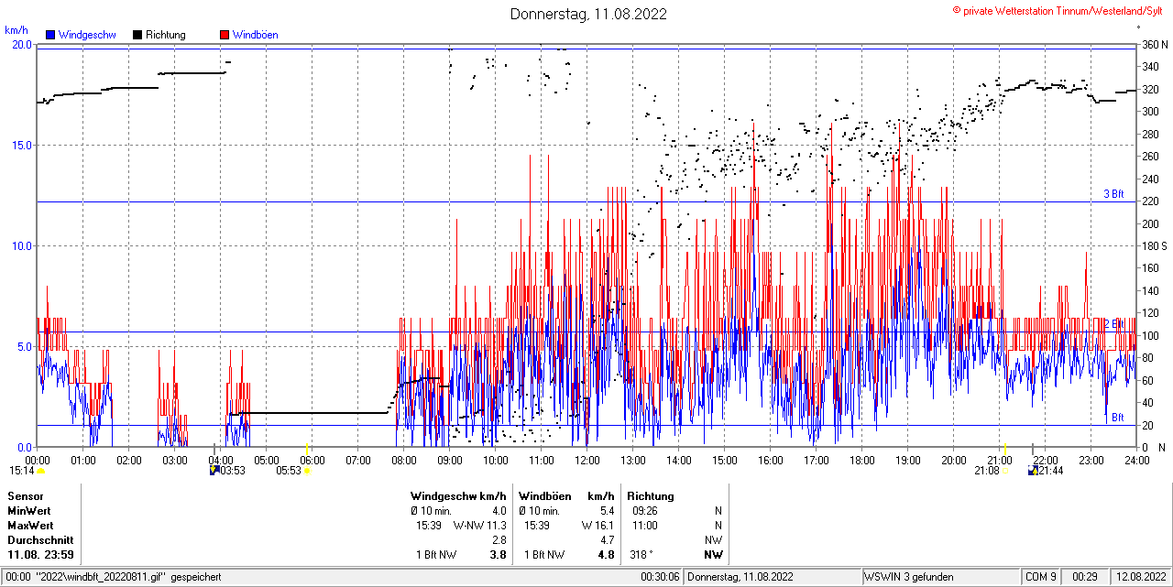Click the 'Windböen' legend label
Viewport: 1173px width, 587px height.
click(x=256, y=35)
